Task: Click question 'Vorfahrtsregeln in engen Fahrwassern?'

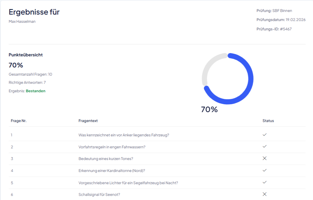Action: click(112, 147)
